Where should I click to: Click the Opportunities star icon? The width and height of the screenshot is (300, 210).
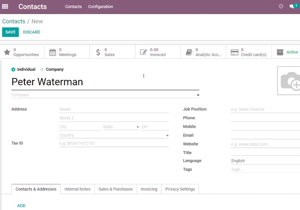(7, 52)
